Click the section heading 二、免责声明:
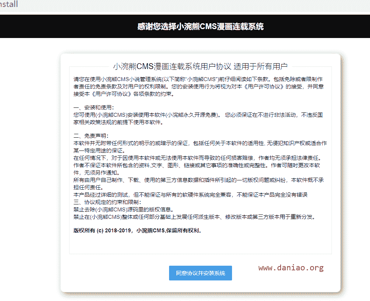The image size is (370, 301). [91, 136]
